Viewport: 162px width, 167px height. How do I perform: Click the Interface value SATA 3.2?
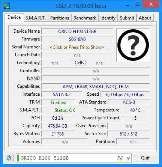[61, 95]
